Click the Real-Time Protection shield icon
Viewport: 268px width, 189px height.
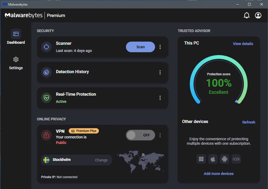[46, 98]
